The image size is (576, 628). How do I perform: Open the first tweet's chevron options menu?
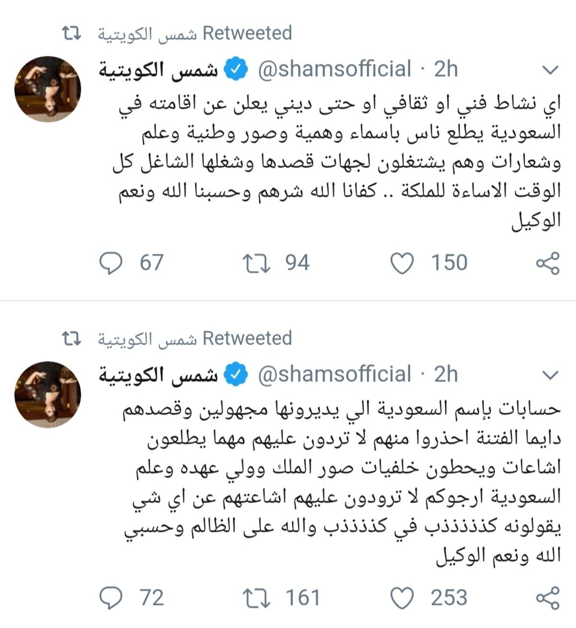(x=550, y=70)
